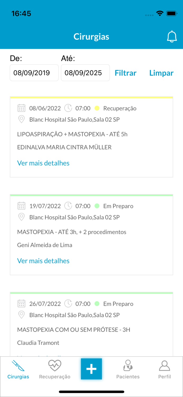Screen dimensions: 183x397
Task: Click the Filtrar button
Action: point(125,73)
